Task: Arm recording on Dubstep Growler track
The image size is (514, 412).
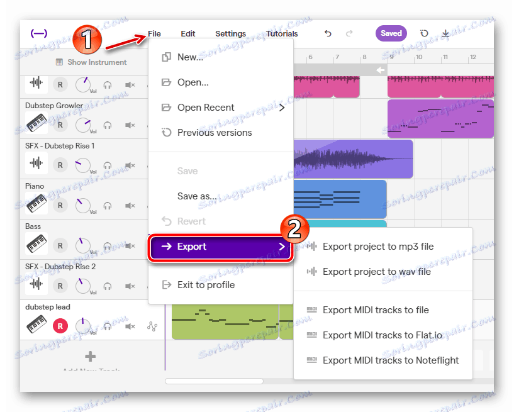Action: click(x=60, y=125)
